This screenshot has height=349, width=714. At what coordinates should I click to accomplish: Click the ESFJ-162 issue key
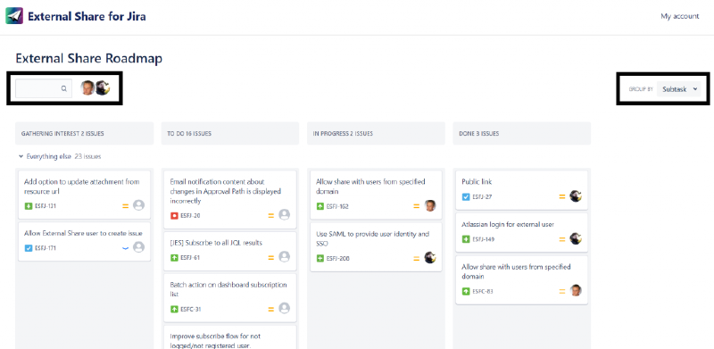click(337, 206)
